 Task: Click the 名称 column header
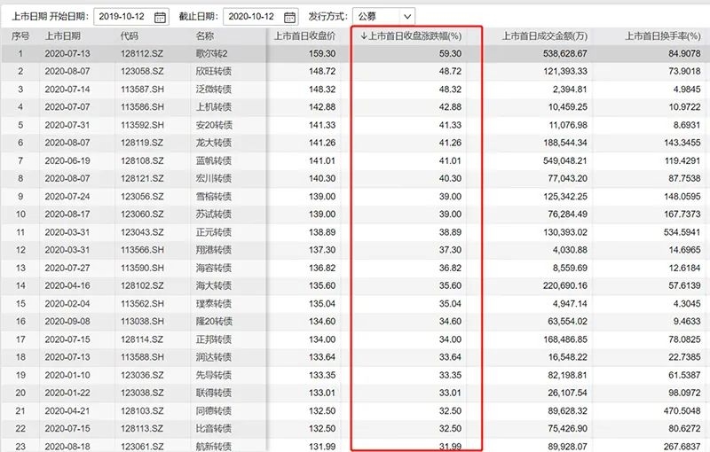pos(205,36)
